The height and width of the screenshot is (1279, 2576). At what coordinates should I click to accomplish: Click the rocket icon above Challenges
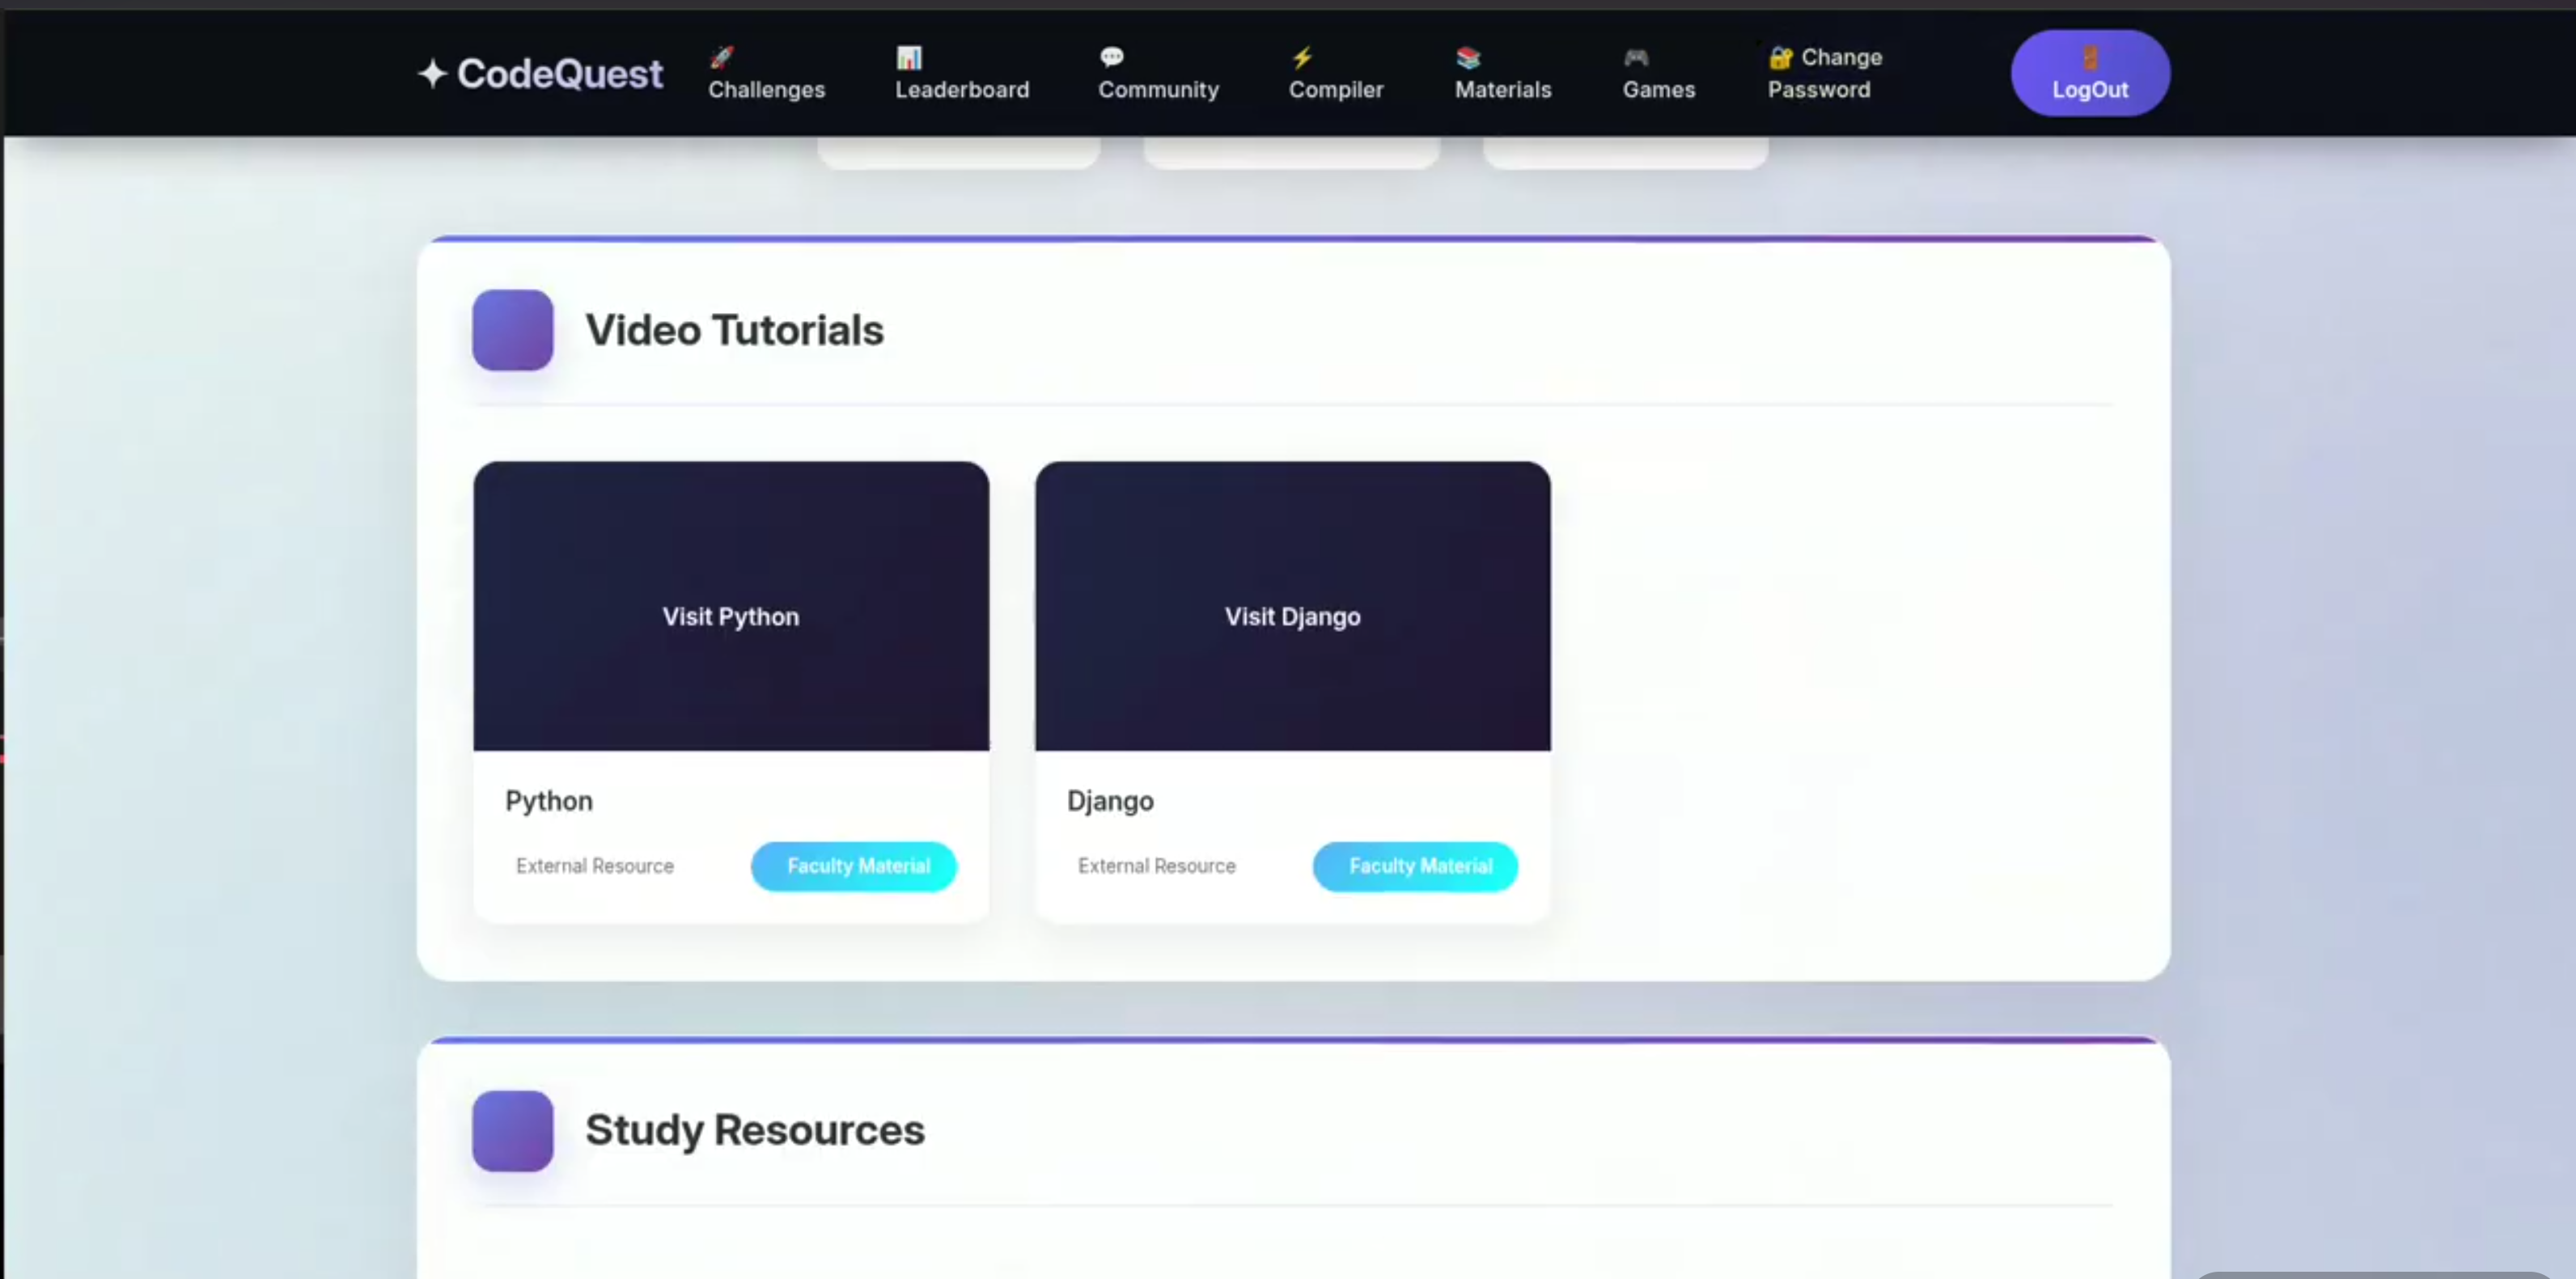click(x=721, y=57)
